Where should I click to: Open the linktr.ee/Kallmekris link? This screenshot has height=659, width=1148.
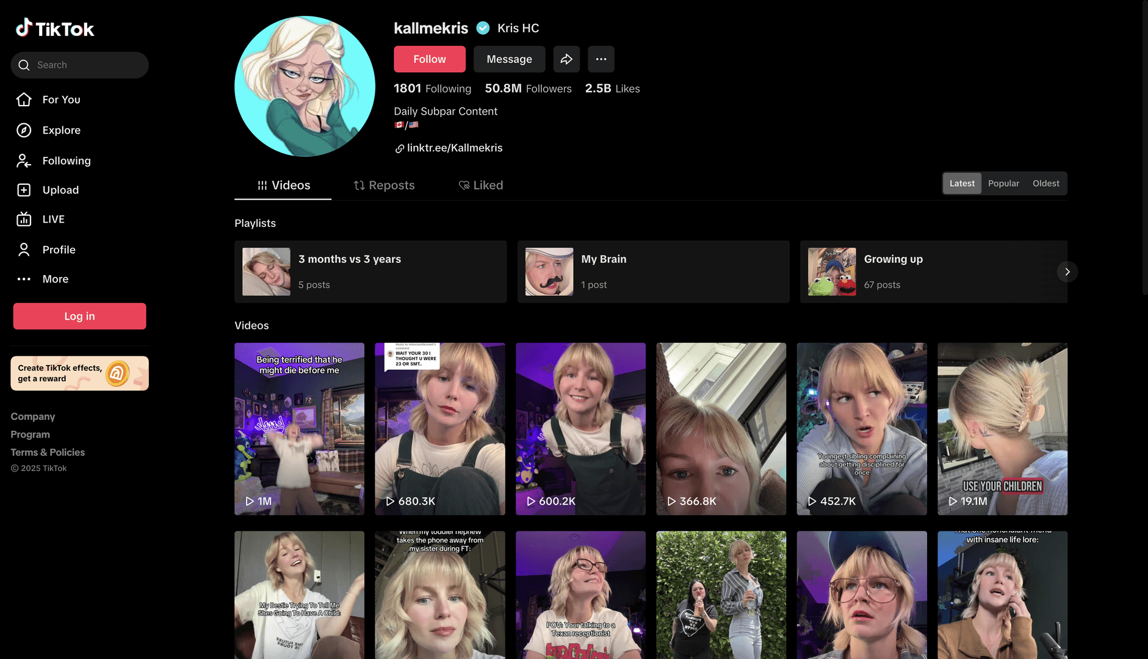[x=454, y=148]
